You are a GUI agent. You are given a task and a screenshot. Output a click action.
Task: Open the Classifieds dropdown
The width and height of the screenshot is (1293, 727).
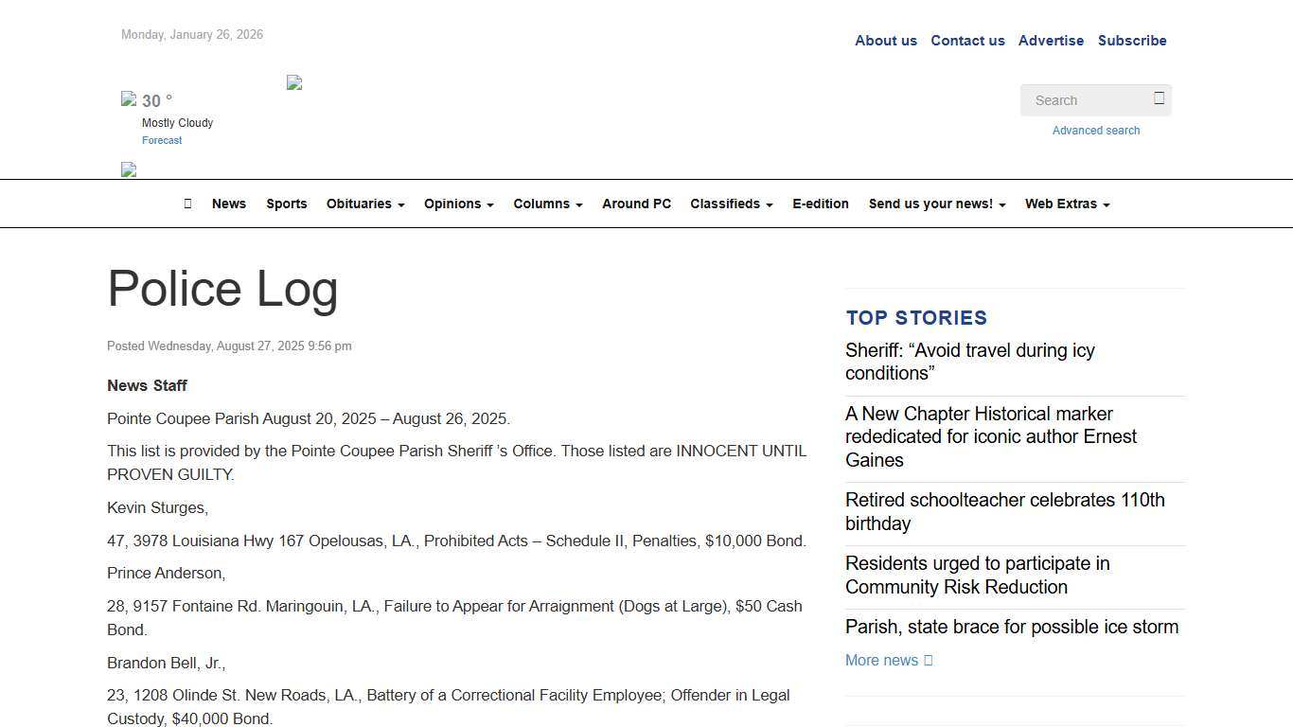[731, 204]
